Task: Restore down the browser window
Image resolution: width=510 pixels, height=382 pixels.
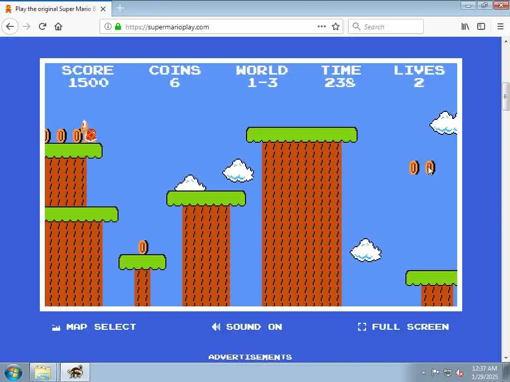Action: (485, 5)
